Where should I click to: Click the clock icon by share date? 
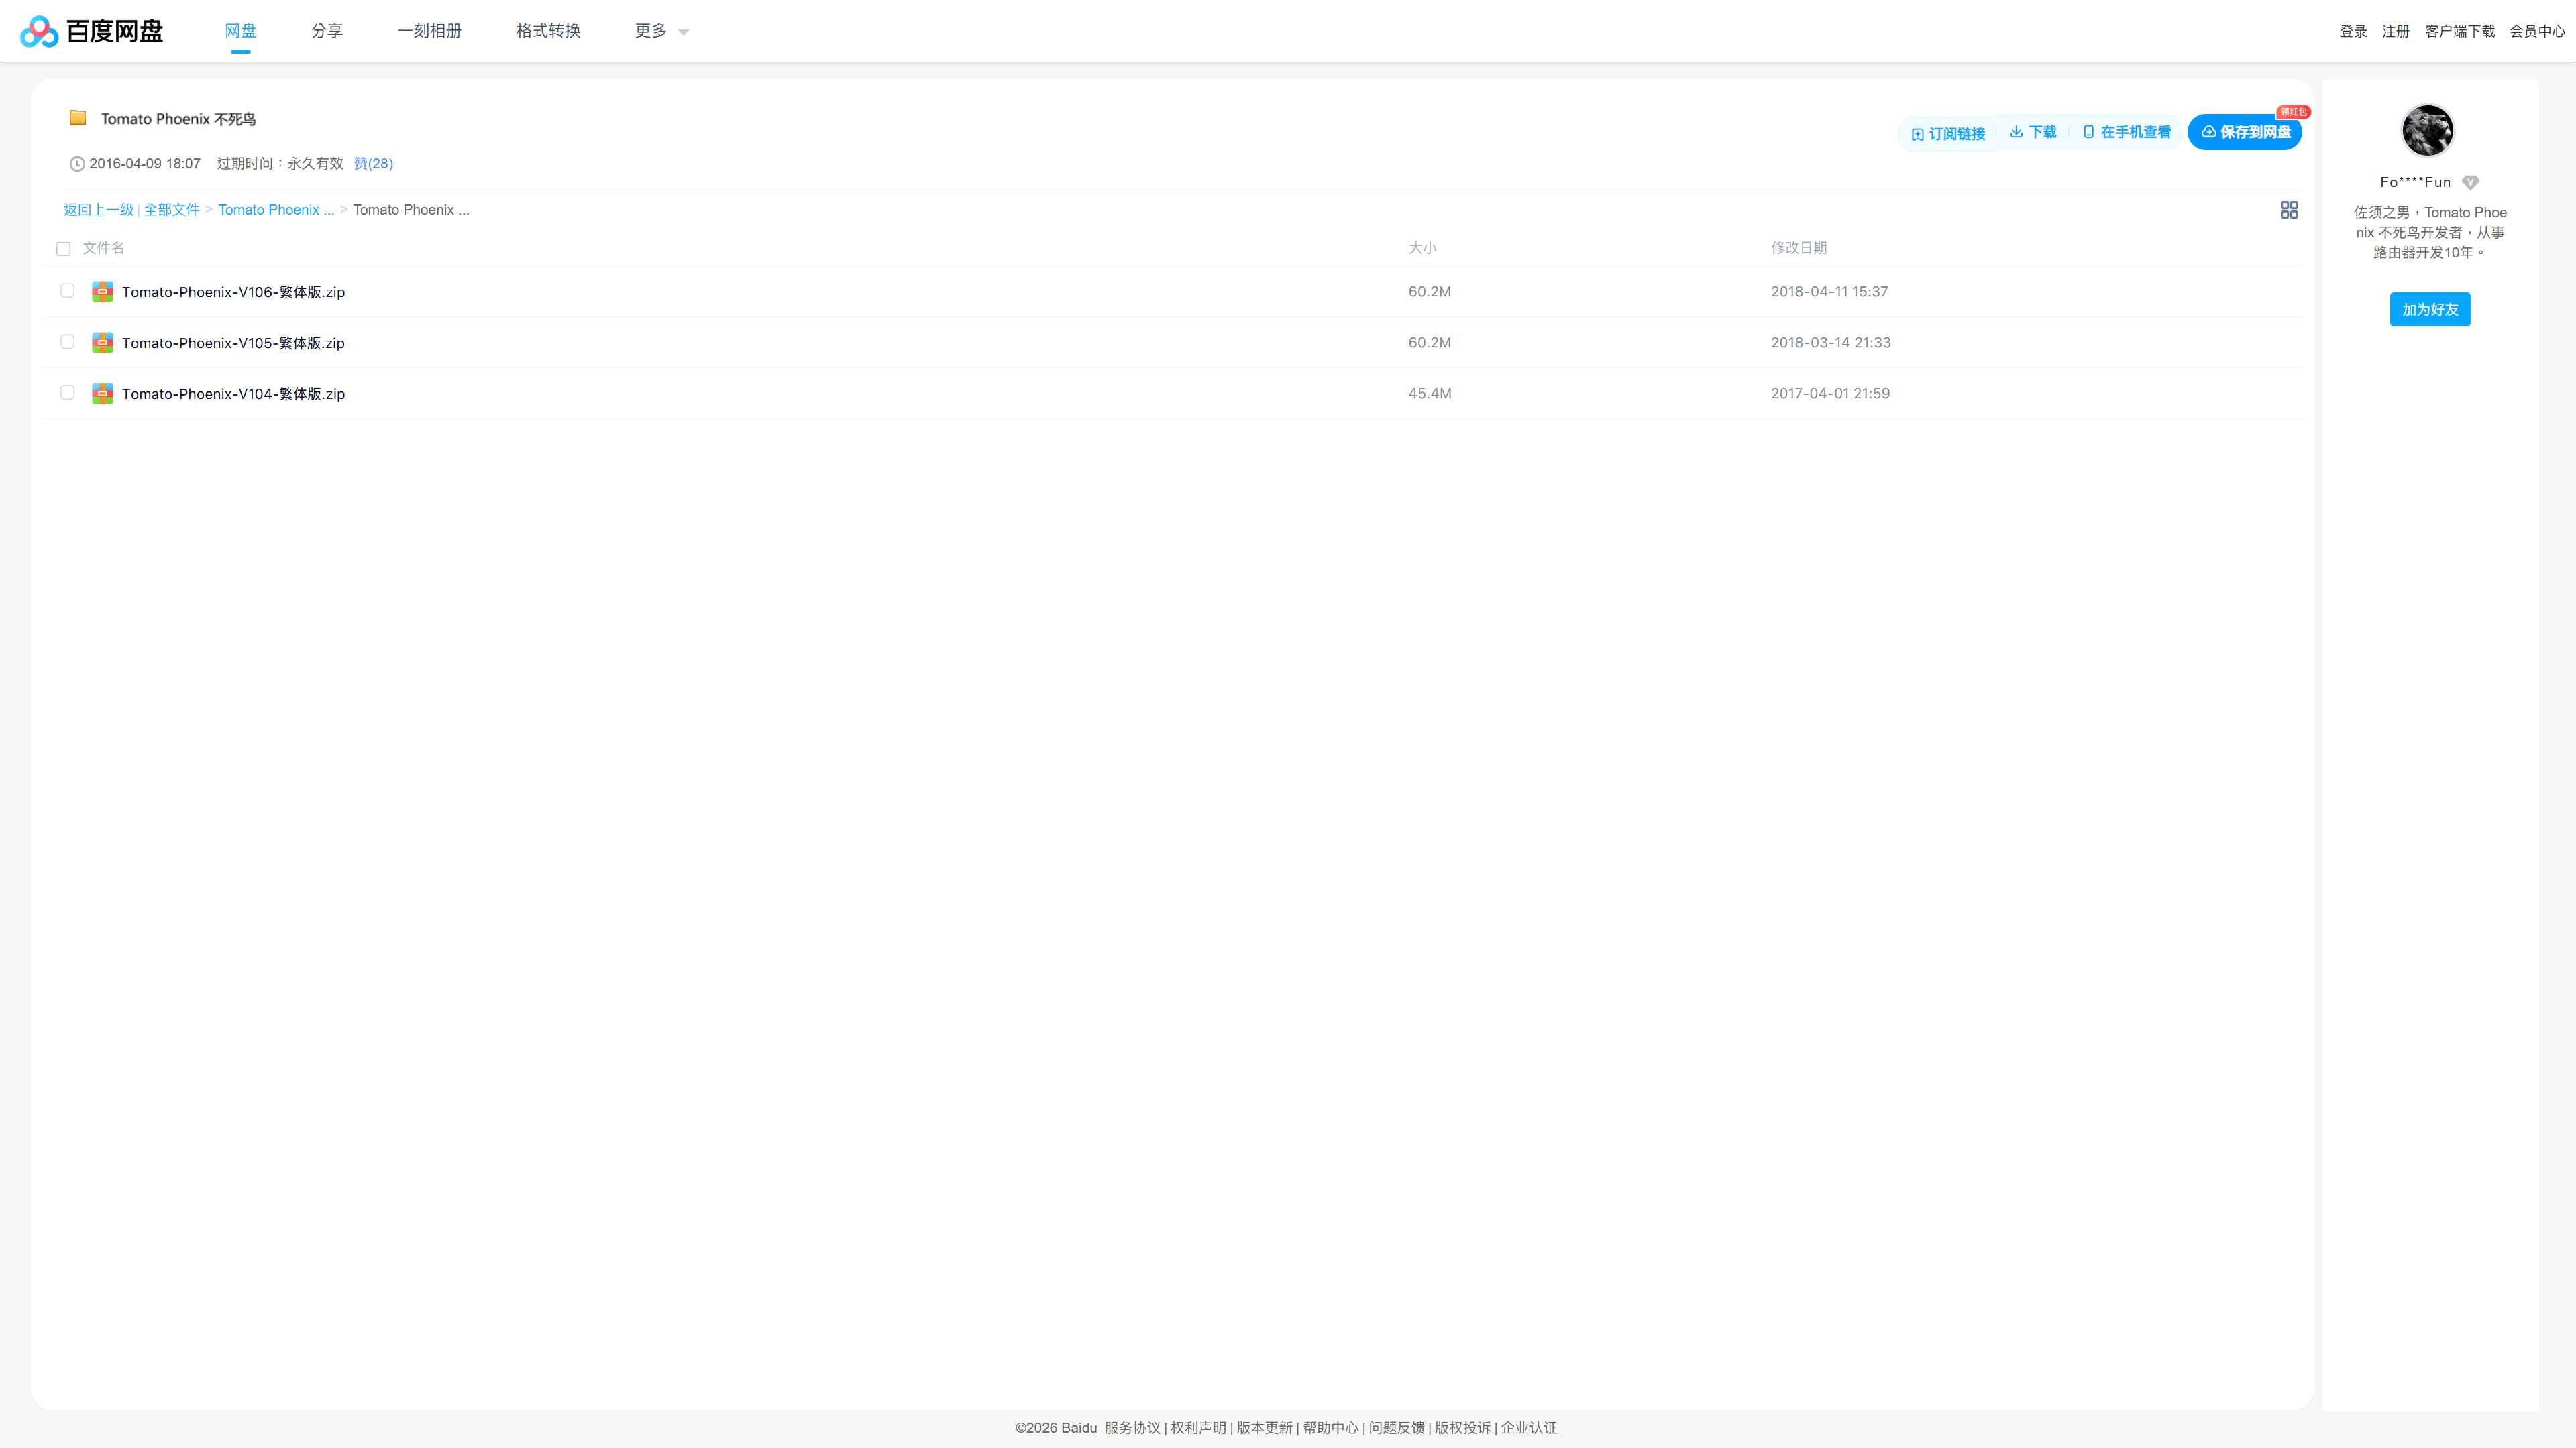pyautogui.click(x=77, y=164)
